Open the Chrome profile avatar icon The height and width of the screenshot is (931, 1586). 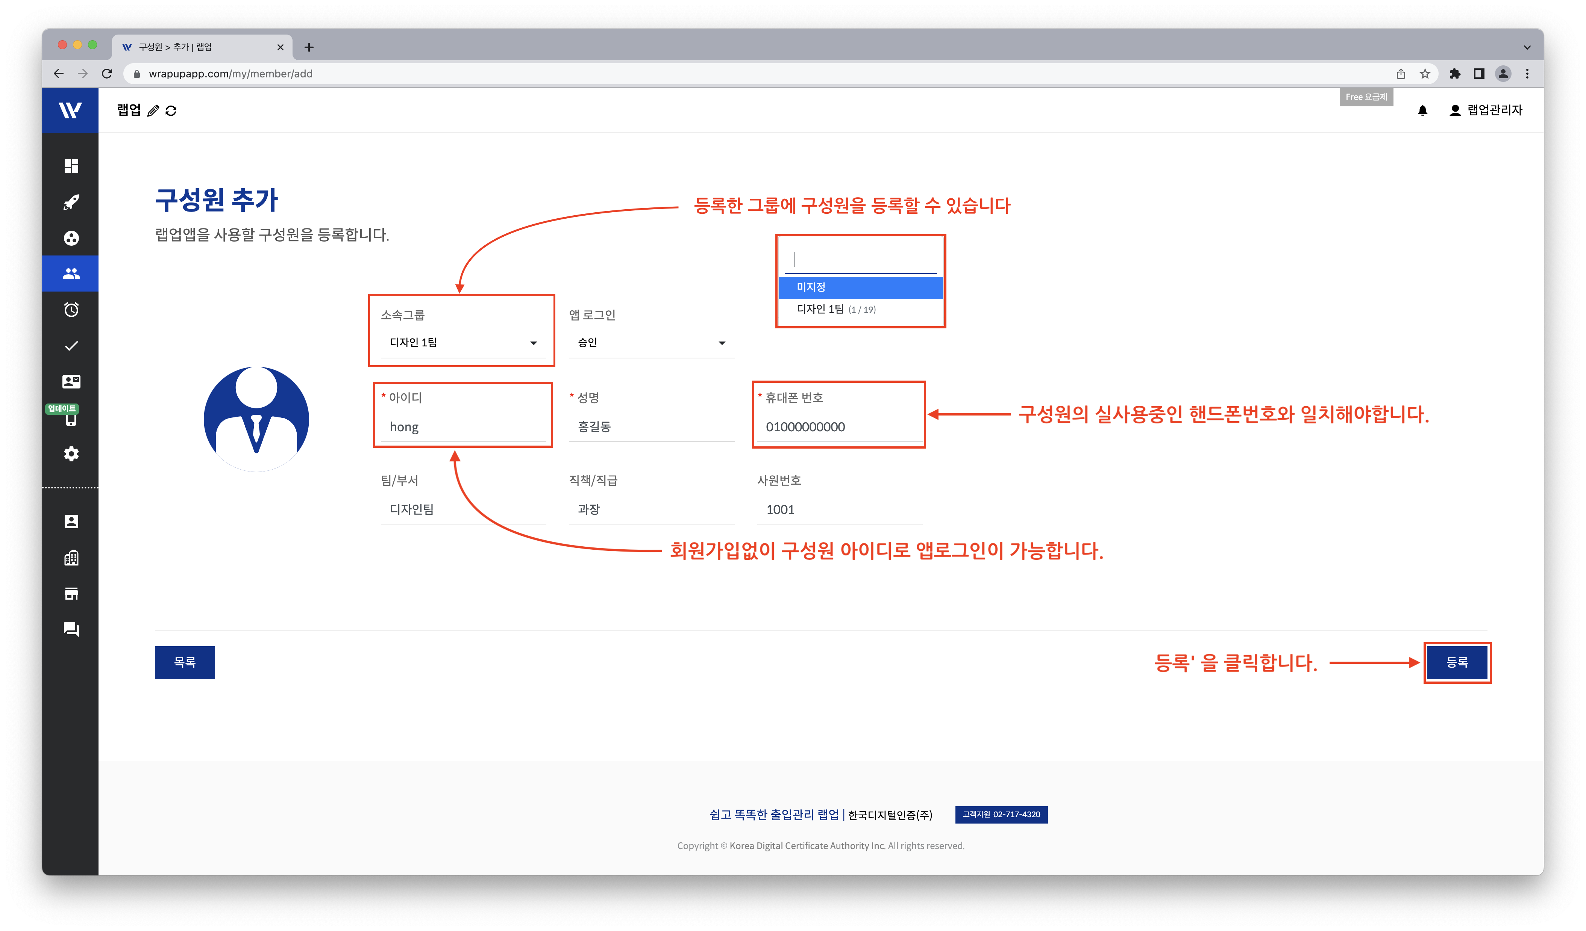point(1503,74)
